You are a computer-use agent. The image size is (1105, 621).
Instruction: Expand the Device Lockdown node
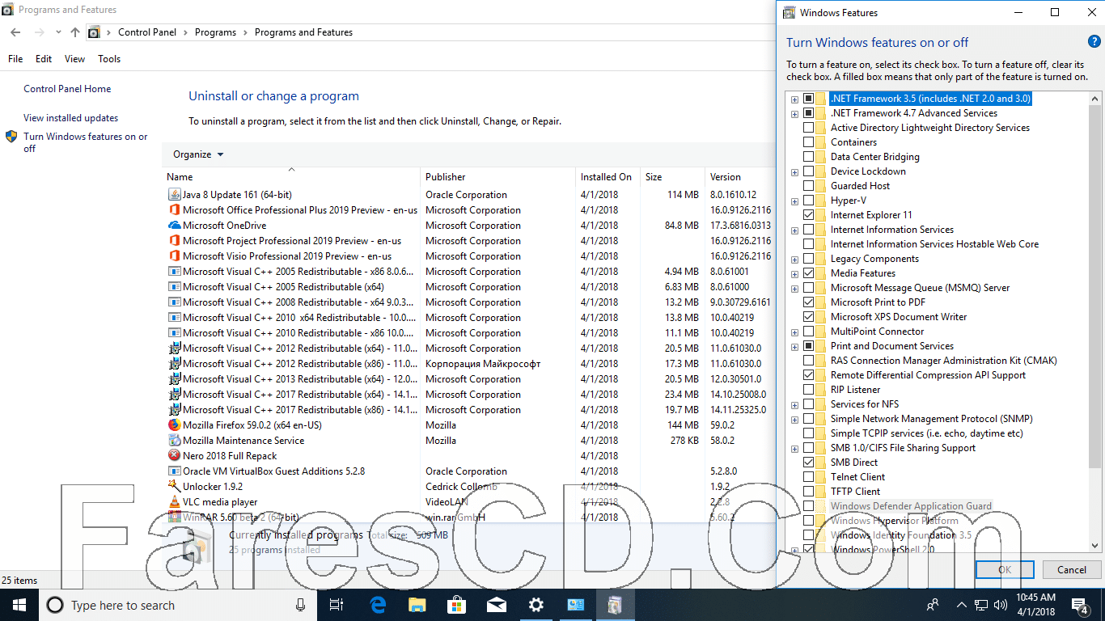pos(794,172)
